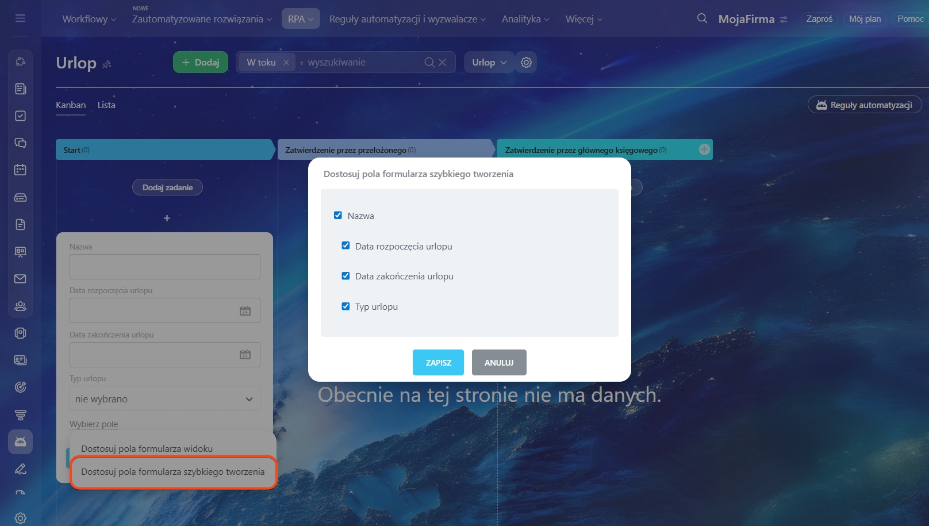Clear the filter search box with X
Screen dimensions: 929x526
442,62
